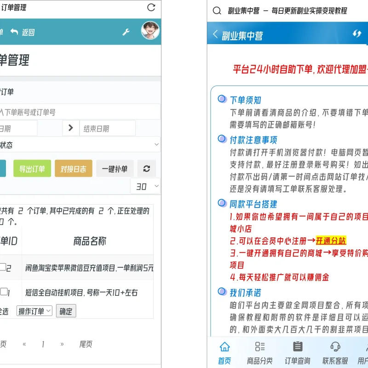This screenshot has width=368, height=368.
Task: Click the 下单须知 heading
Action: point(246,100)
